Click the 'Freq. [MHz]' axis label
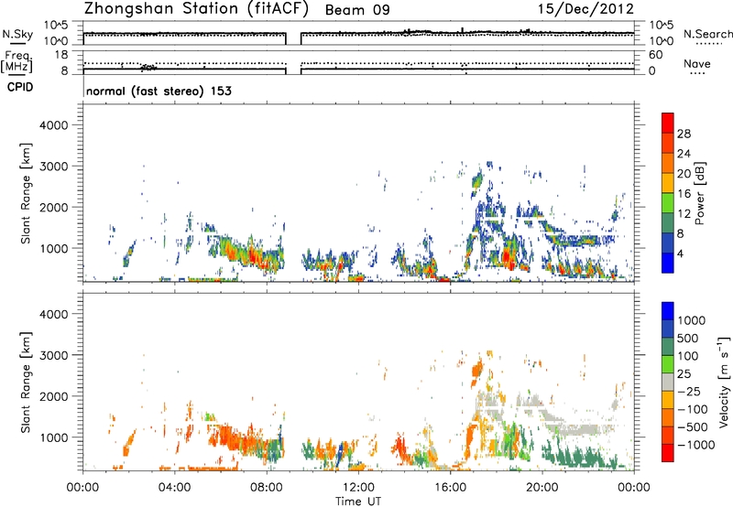This screenshot has width=733, height=507. click(x=16, y=61)
